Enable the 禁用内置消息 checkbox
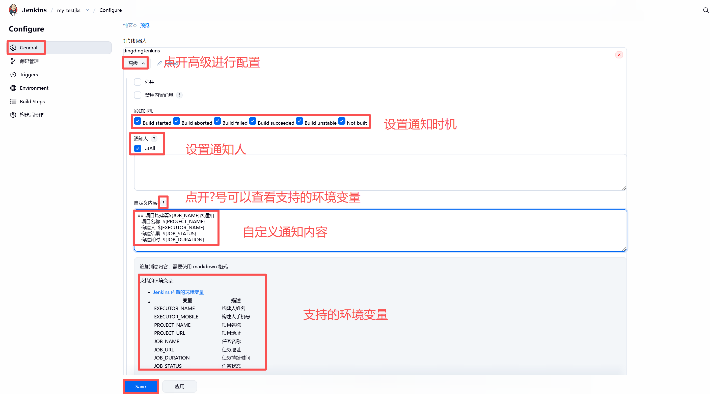The image size is (710, 394). click(138, 95)
